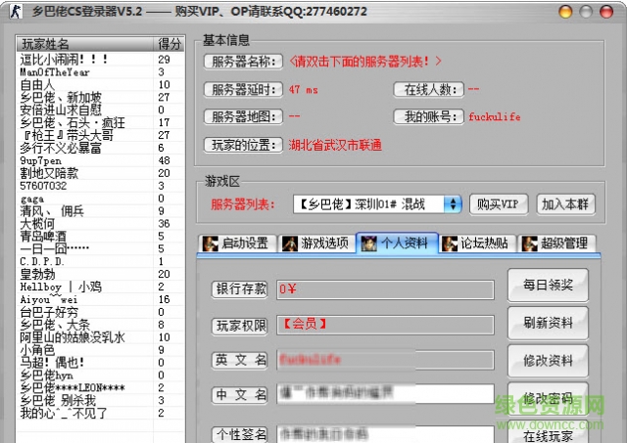
Task: Select player 台巴子好穷 row
Action: coord(100,312)
